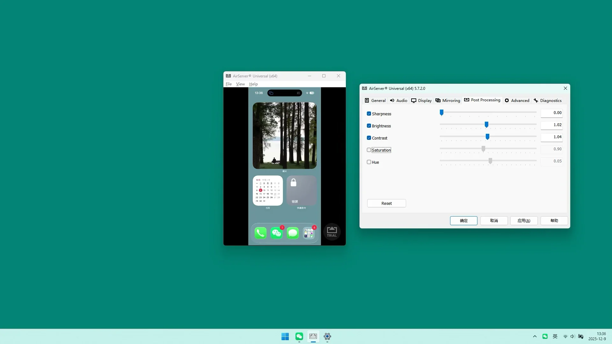Click the Brightness slider handle
Image resolution: width=612 pixels, height=344 pixels.
point(486,125)
